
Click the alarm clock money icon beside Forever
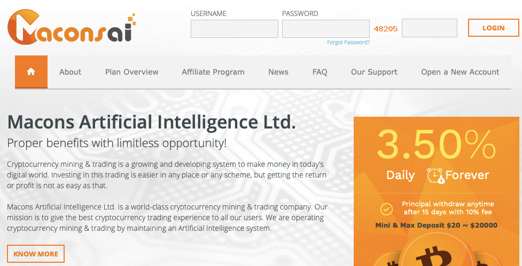435,175
